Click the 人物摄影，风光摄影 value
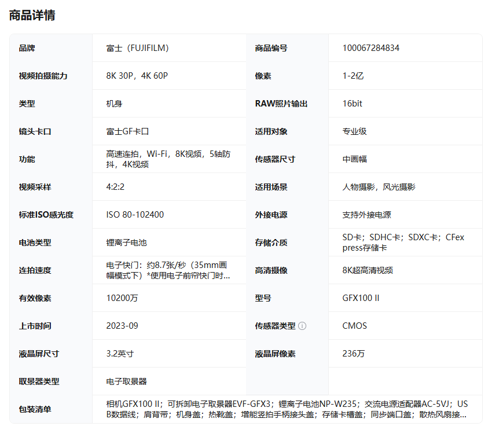 (379, 187)
